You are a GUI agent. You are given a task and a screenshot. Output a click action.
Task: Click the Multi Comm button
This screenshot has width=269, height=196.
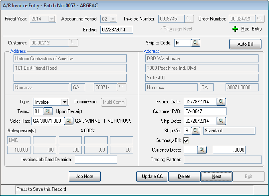pyautogui.click(x=114, y=102)
